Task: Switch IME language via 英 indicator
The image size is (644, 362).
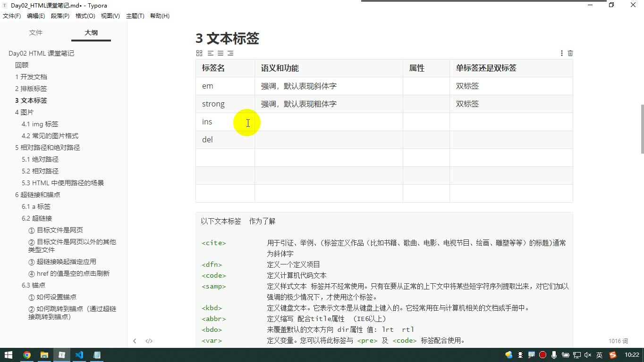Action: click(599, 355)
